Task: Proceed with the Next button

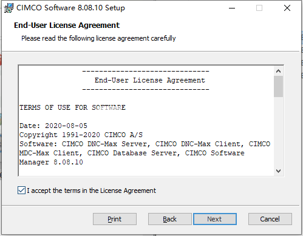Action: pos(215,219)
